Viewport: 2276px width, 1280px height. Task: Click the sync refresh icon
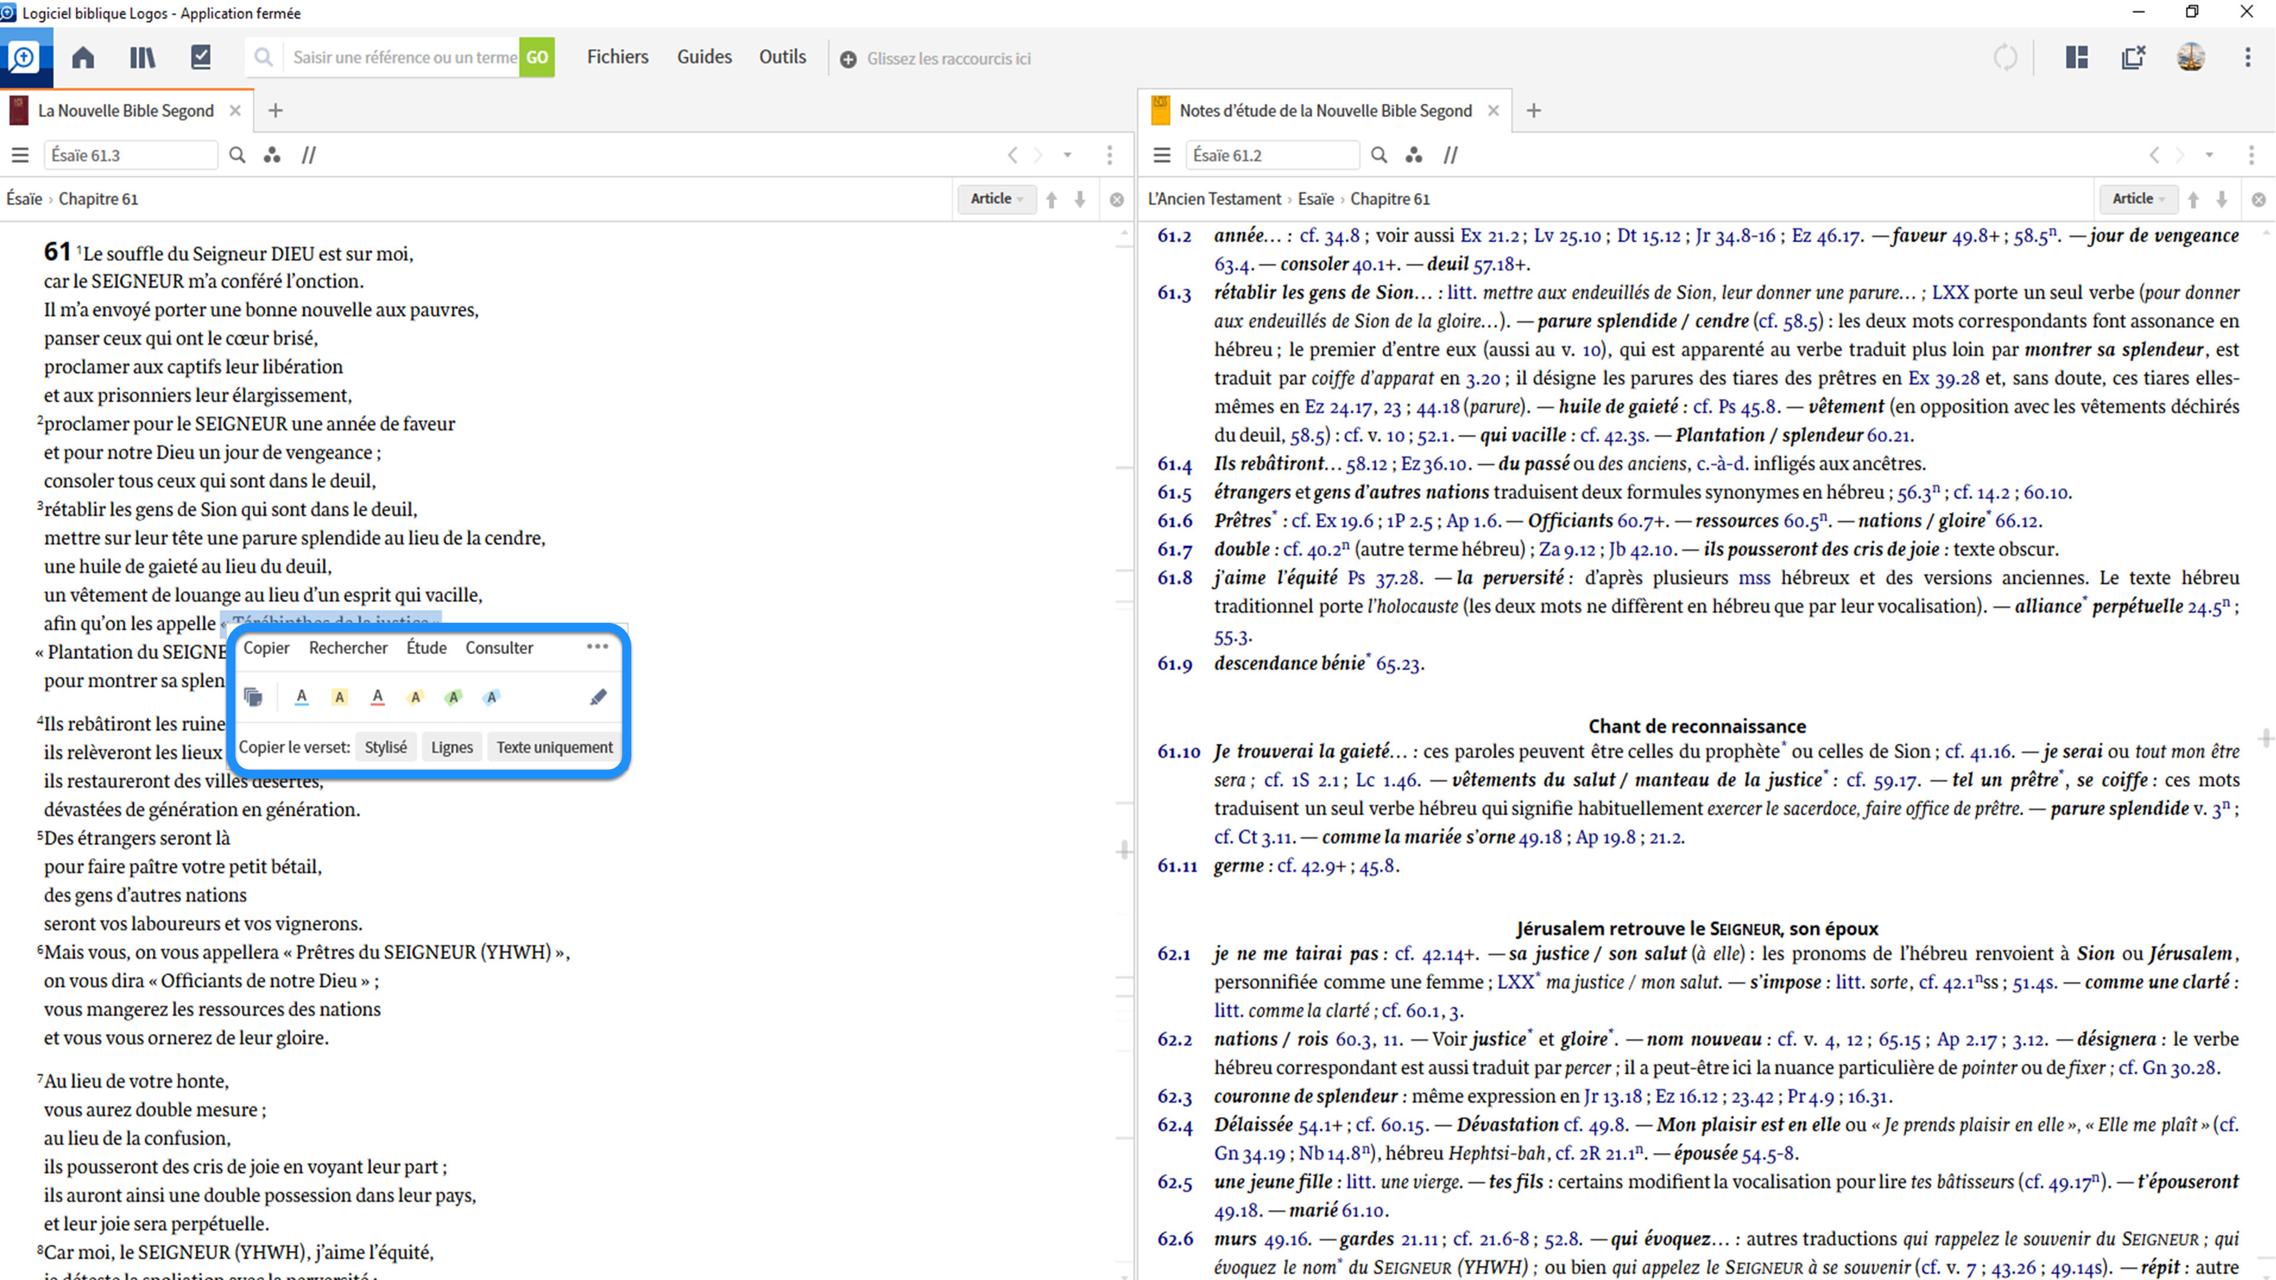pyautogui.click(x=2006, y=57)
